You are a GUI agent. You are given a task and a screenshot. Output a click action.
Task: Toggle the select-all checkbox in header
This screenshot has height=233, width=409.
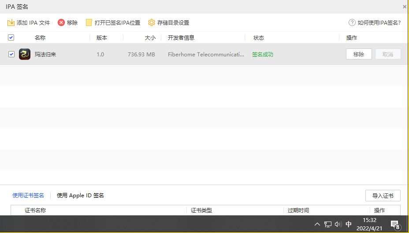(11, 37)
